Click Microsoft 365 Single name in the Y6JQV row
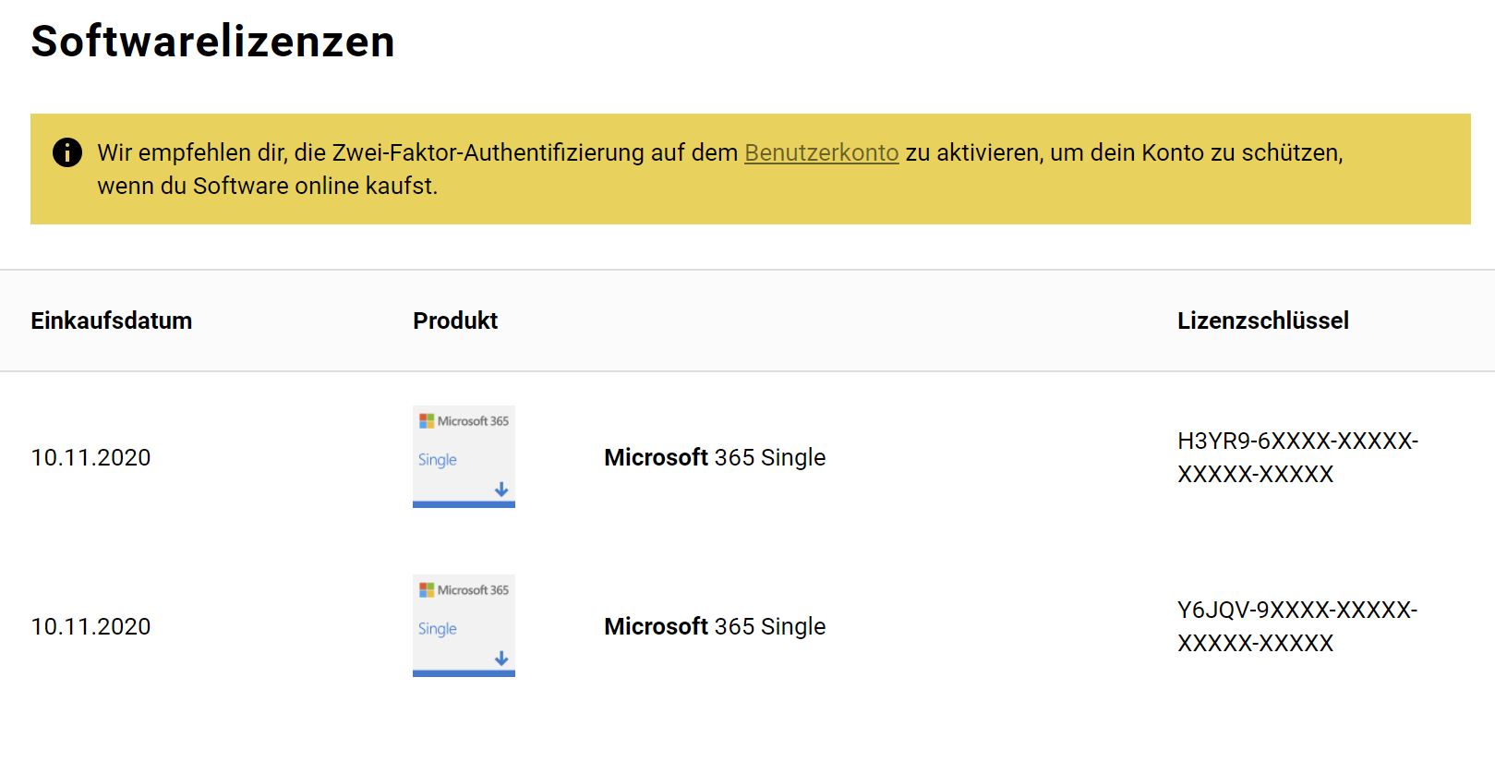The width and height of the screenshot is (1495, 762). [x=715, y=626]
